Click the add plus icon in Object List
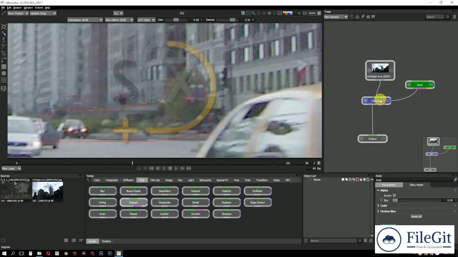Image resolution: width=458 pixels, height=257 pixels. (x=306, y=241)
